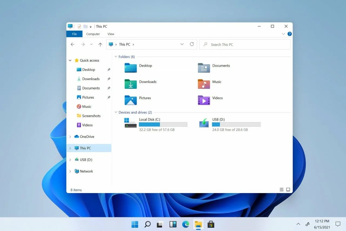The width and height of the screenshot is (346, 231).
Task: Click the USB (D:) usage bar
Action: 236,124
